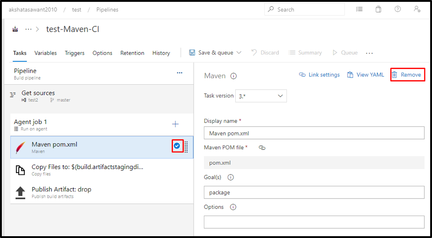The height and width of the screenshot is (238, 432).
Task: Open Pipeline more options ellipsis
Action: point(179,73)
